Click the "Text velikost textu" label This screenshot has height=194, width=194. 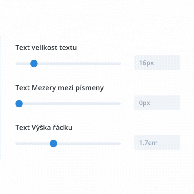click(46, 48)
